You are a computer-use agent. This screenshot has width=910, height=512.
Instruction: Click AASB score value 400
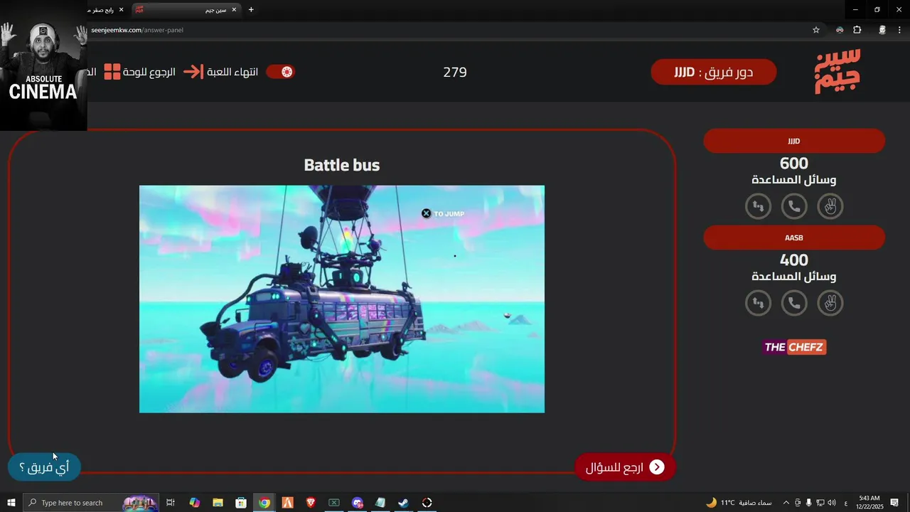click(794, 260)
